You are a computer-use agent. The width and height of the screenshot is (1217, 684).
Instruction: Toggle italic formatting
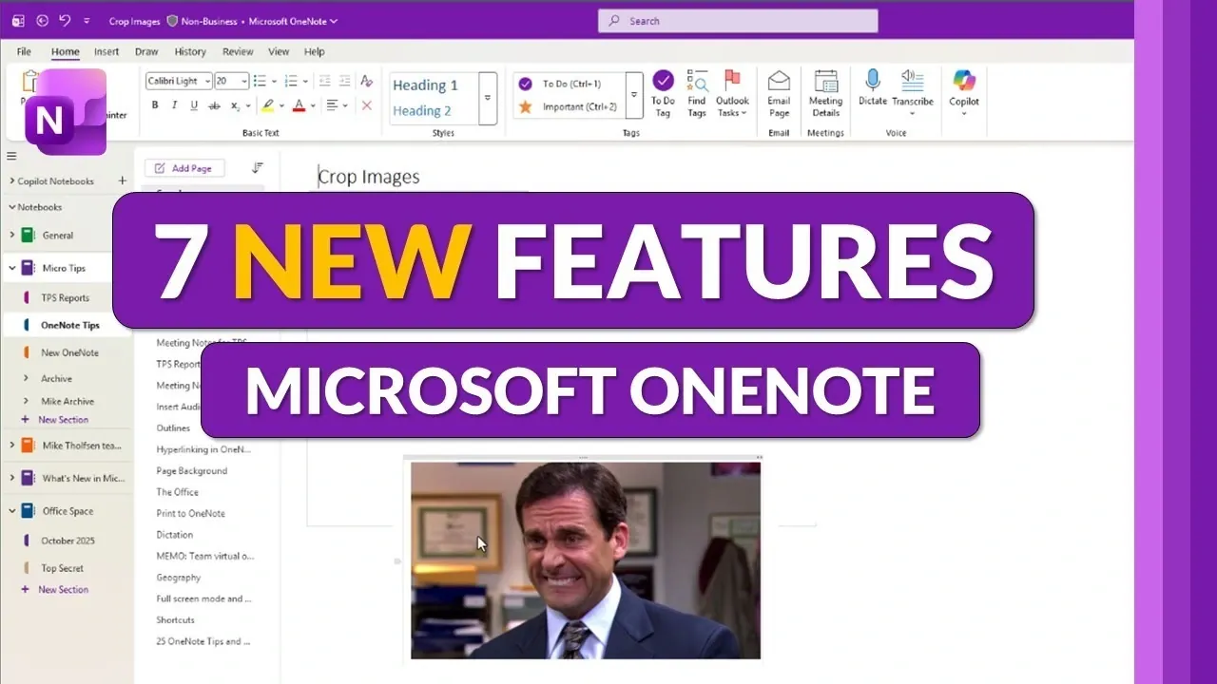(x=175, y=105)
